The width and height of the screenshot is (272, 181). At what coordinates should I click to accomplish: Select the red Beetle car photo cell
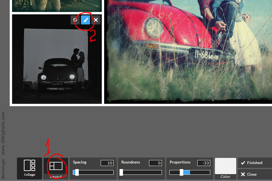pos(188,52)
